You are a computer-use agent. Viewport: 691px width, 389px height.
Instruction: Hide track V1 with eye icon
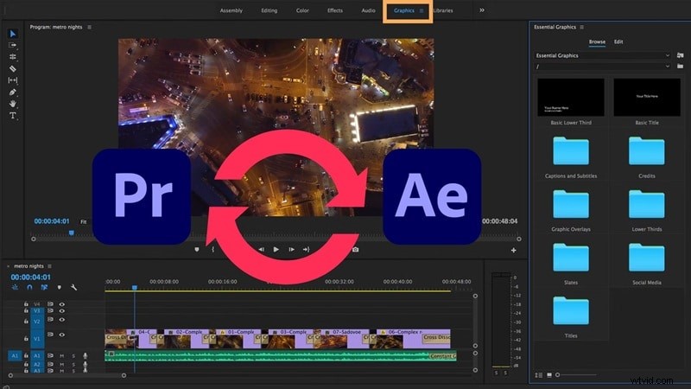coord(61,335)
